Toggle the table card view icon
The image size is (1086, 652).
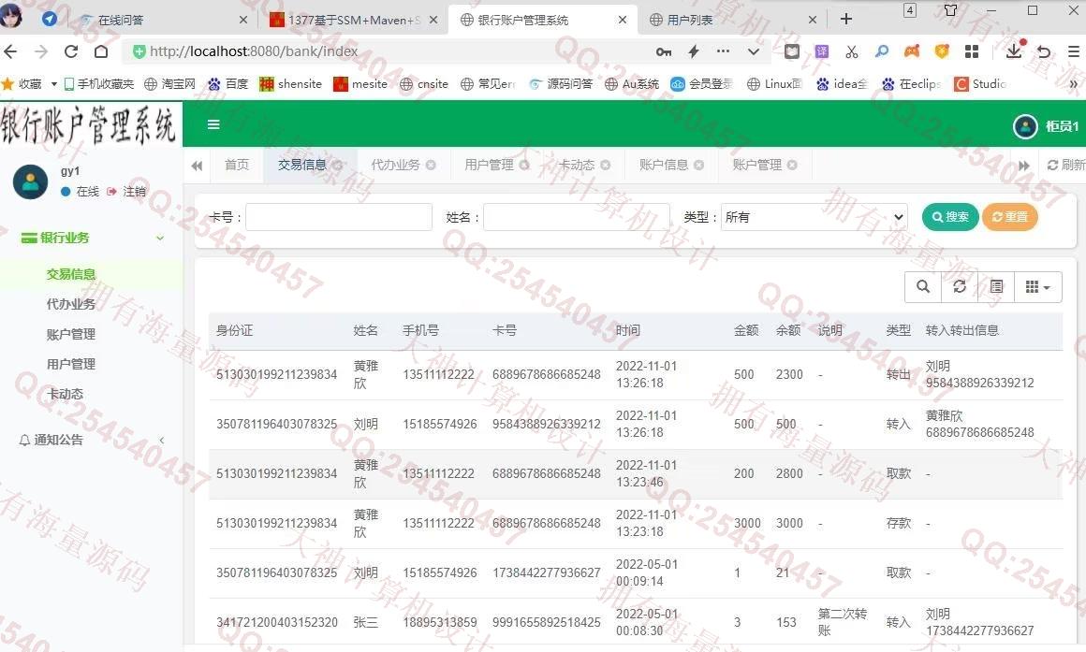point(996,287)
